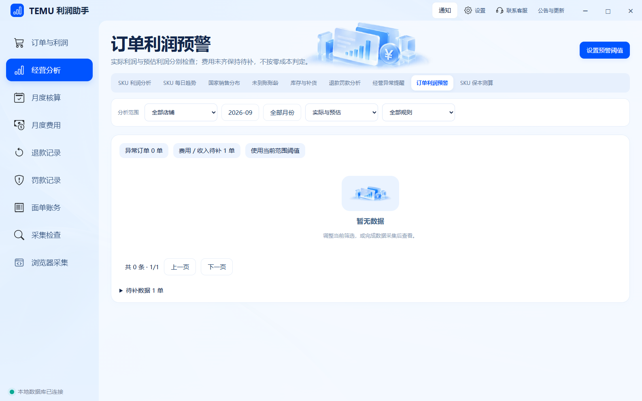Click the gear icon next to 设置
The image size is (642, 401).
pos(468,11)
